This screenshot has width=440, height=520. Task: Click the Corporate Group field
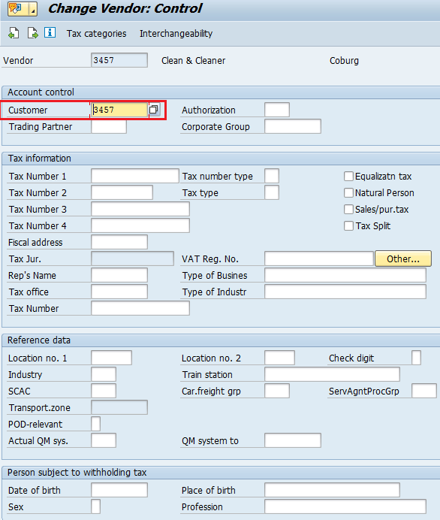tap(293, 126)
